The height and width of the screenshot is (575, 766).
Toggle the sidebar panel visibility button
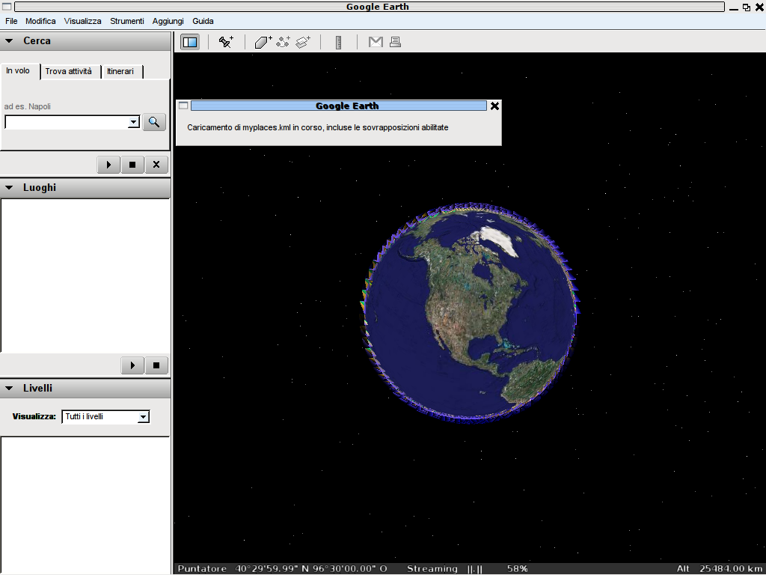(x=190, y=42)
